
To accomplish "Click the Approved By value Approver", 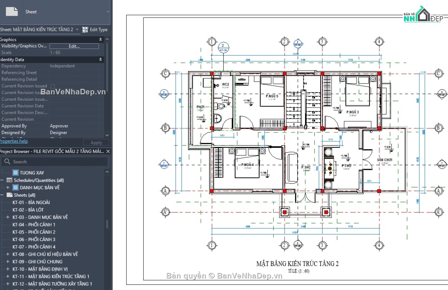I will (x=59, y=126).
